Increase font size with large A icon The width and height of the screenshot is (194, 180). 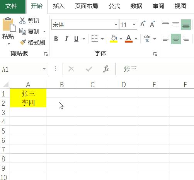[143, 24]
